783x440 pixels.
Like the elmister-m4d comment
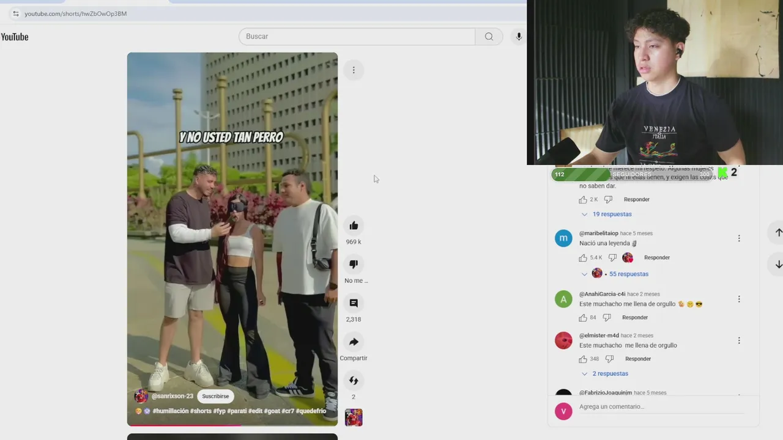(583, 359)
